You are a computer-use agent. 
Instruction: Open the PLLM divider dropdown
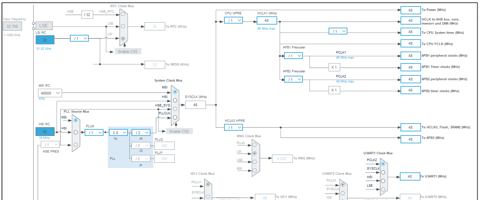tap(94, 132)
